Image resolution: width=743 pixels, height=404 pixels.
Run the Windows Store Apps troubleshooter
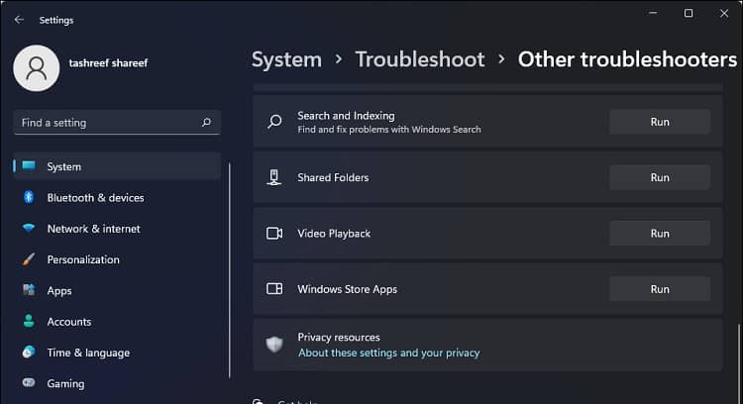(660, 289)
